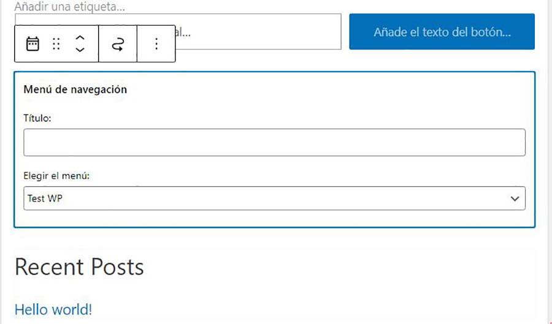
Task: Move the block down with the down chevron
Action: tap(80, 51)
